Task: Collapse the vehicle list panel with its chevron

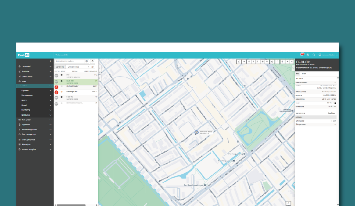Action: pos(100,68)
